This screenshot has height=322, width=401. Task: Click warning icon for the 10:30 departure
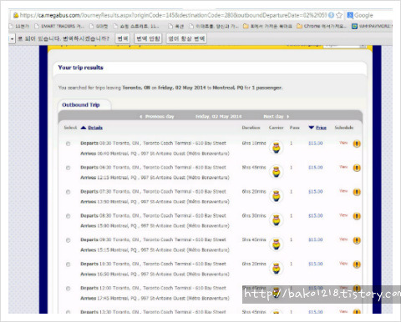click(357, 264)
